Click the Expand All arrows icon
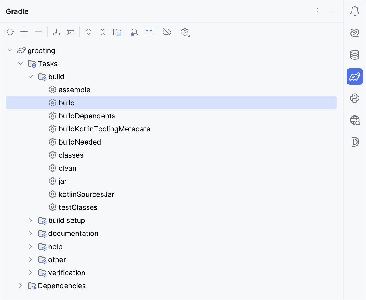This screenshot has height=300, width=366. [89, 32]
